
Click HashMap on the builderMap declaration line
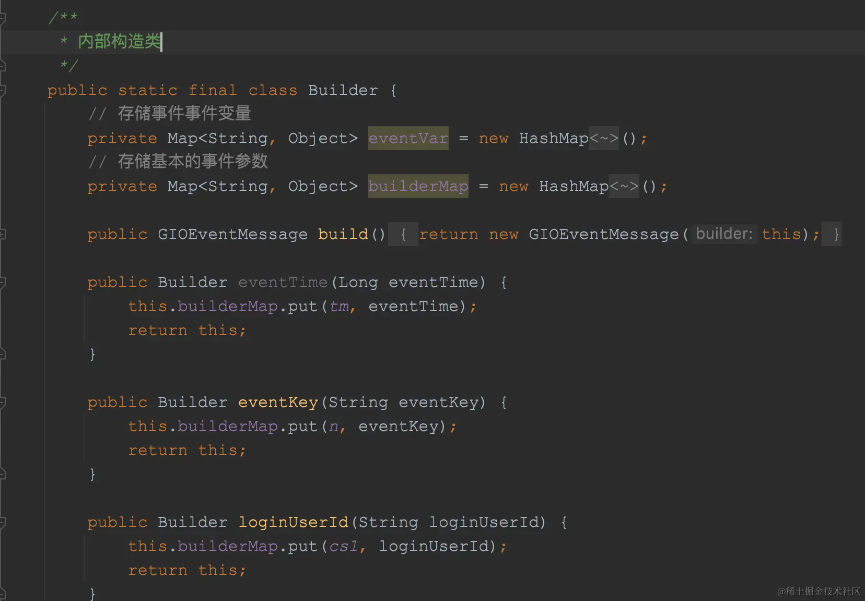click(574, 186)
